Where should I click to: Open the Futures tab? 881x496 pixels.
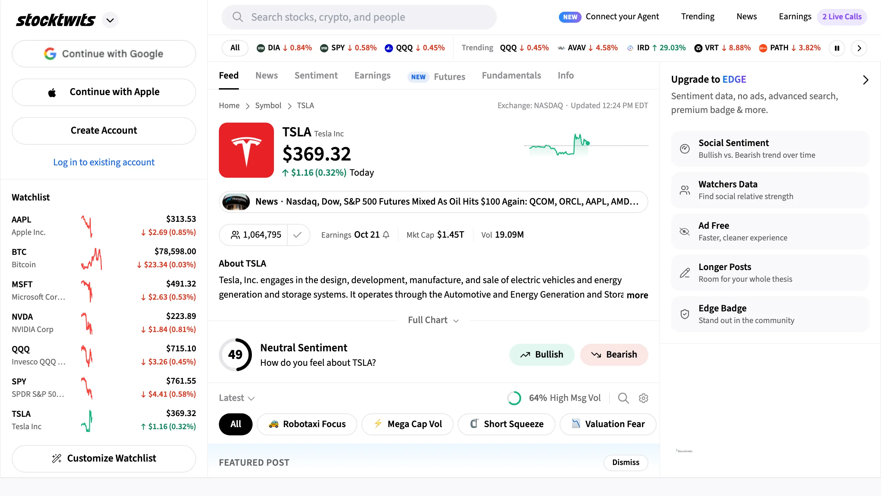[x=436, y=76]
